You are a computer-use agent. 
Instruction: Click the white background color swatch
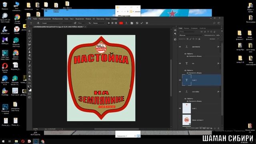click(30, 90)
